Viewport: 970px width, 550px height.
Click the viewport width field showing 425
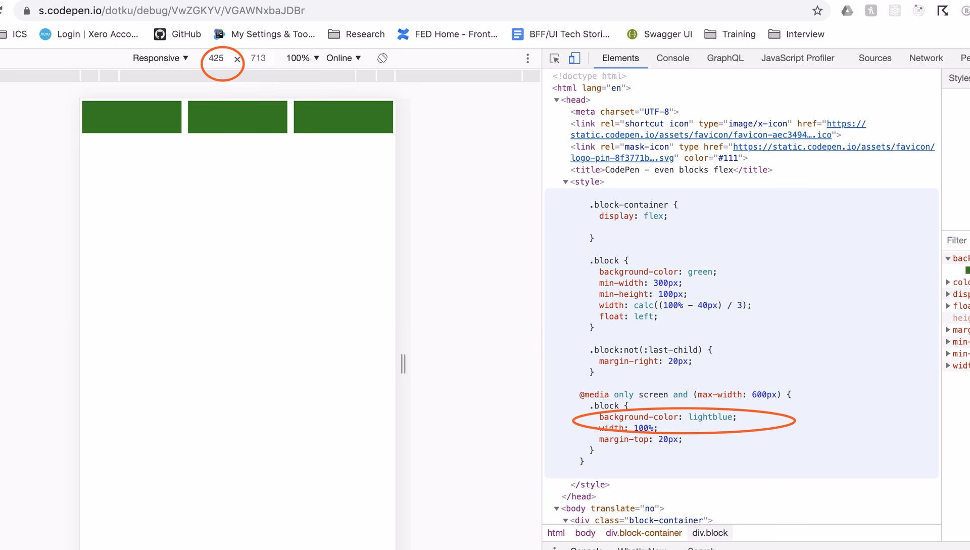216,58
